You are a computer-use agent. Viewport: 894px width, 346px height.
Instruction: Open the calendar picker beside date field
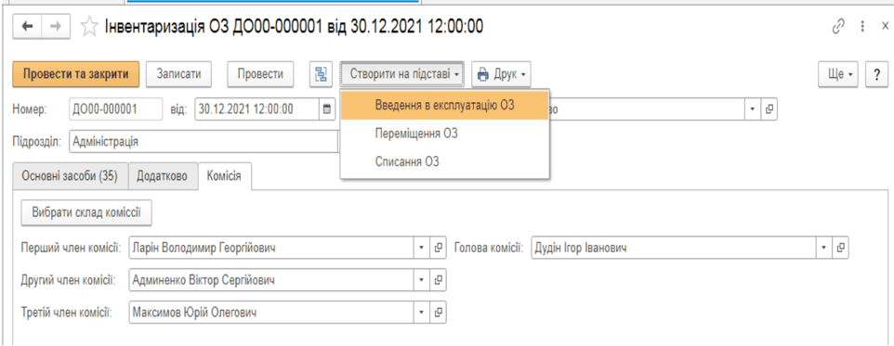[327, 109]
